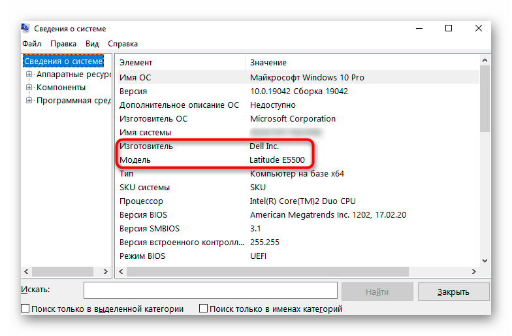Select Изготовитель ОС row label

tap(153, 119)
